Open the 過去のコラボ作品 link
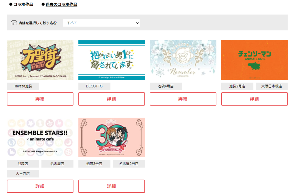Screen dimensions: 291x194 tap(61, 5)
